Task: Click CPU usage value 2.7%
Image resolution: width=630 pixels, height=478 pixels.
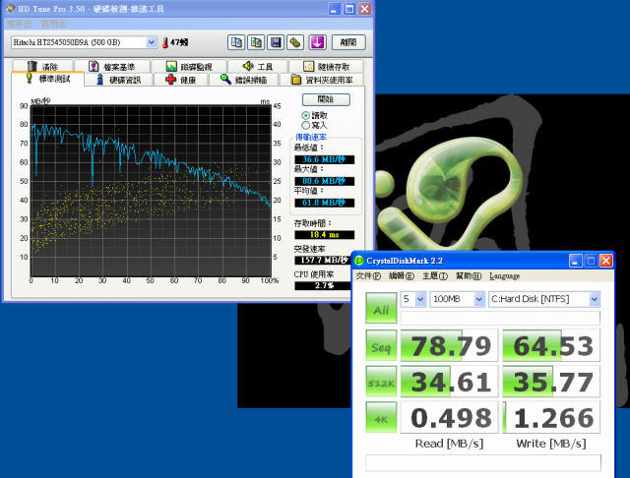Action: (323, 286)
